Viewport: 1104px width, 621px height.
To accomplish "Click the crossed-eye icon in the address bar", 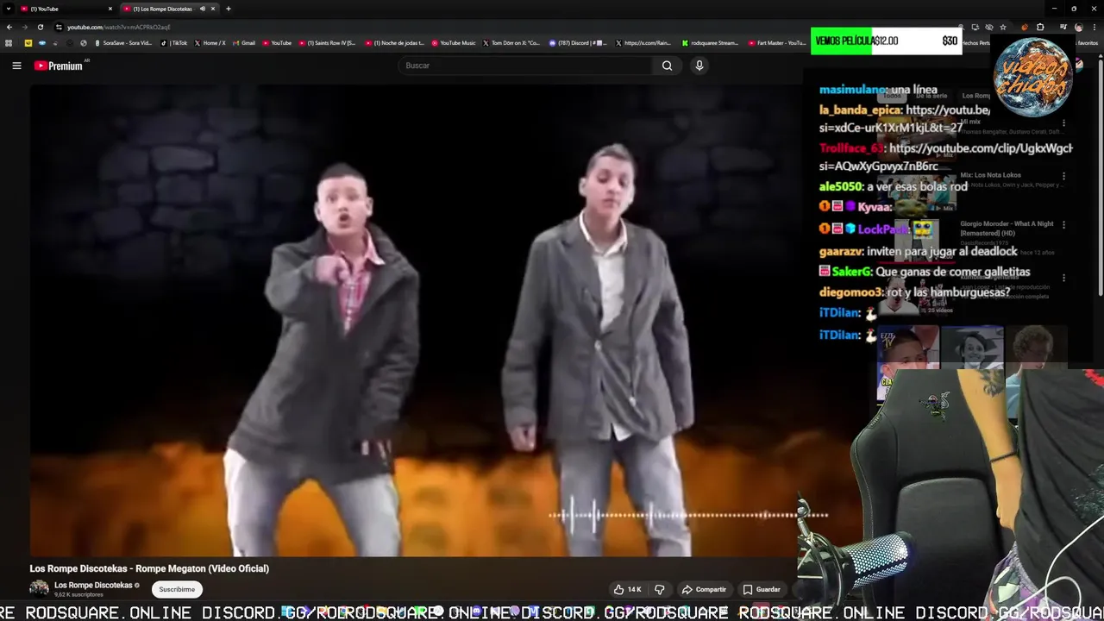I will point(989,27).
